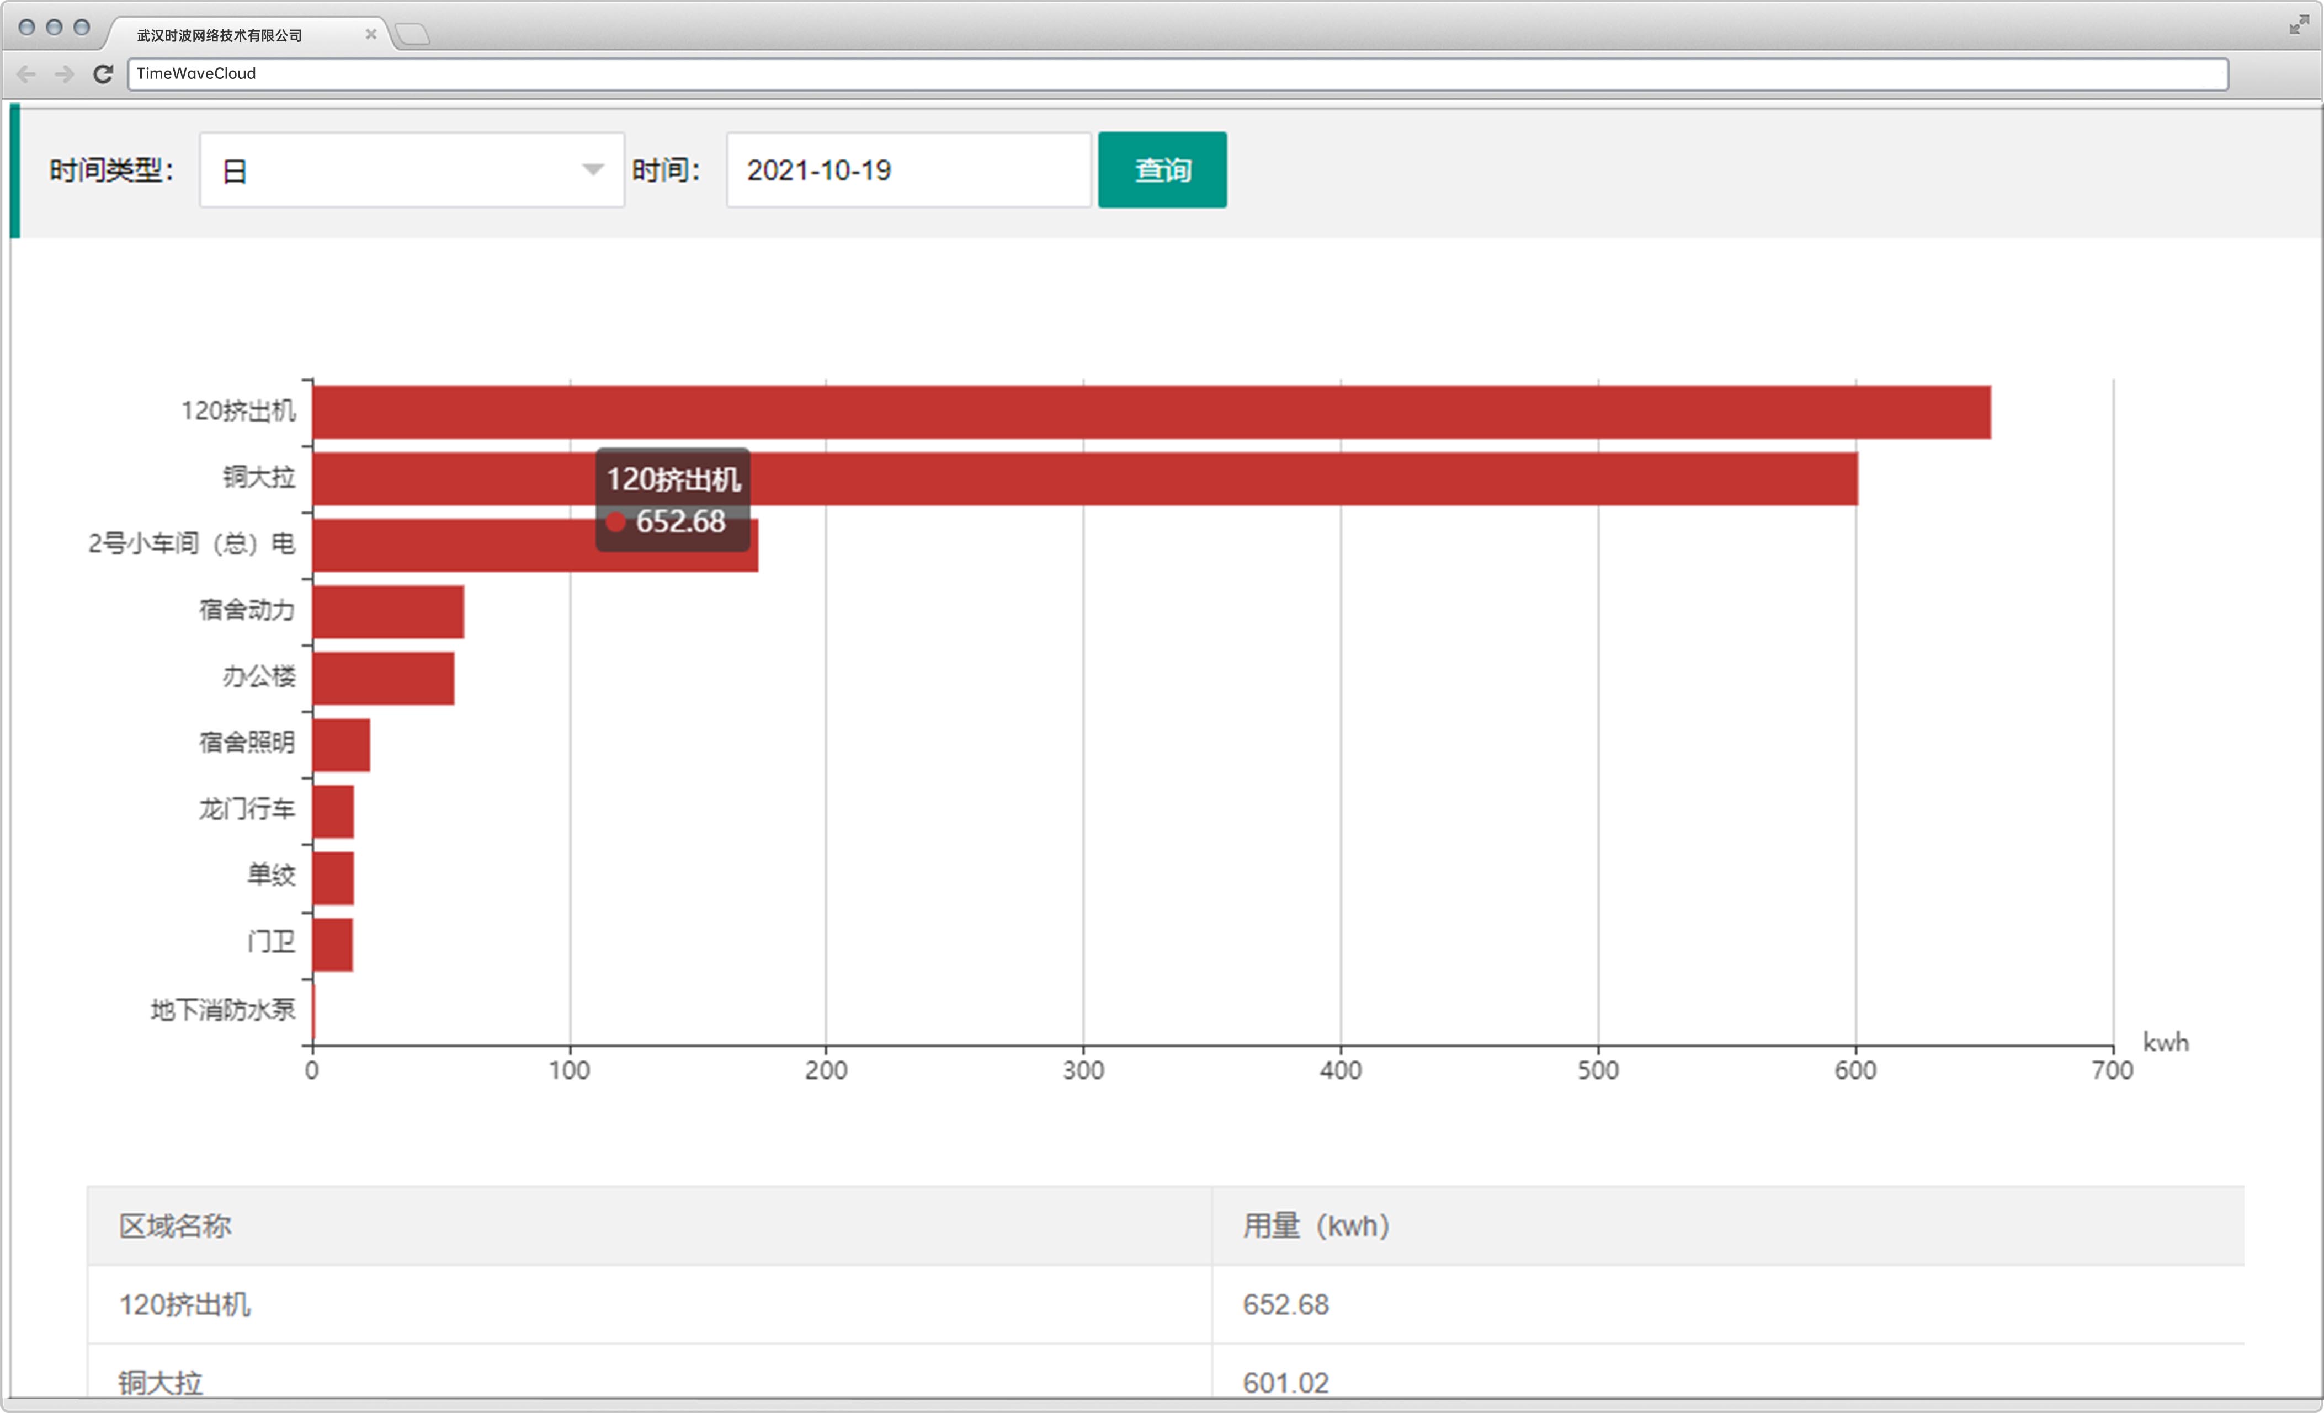The image size is (2324, 1413).
Task: Click the 查询 button
Action: (x=1162, y=170)
